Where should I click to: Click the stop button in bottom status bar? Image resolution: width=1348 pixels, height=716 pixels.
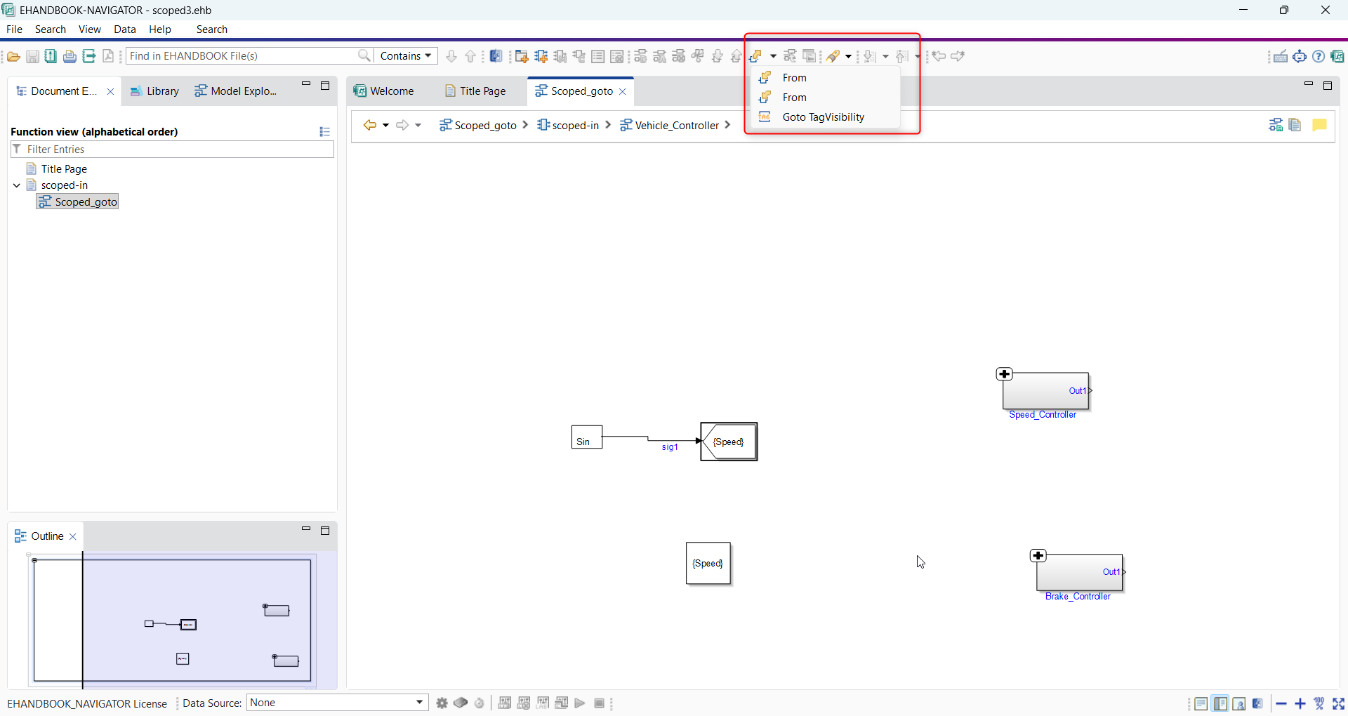click(x=599, y=703)
